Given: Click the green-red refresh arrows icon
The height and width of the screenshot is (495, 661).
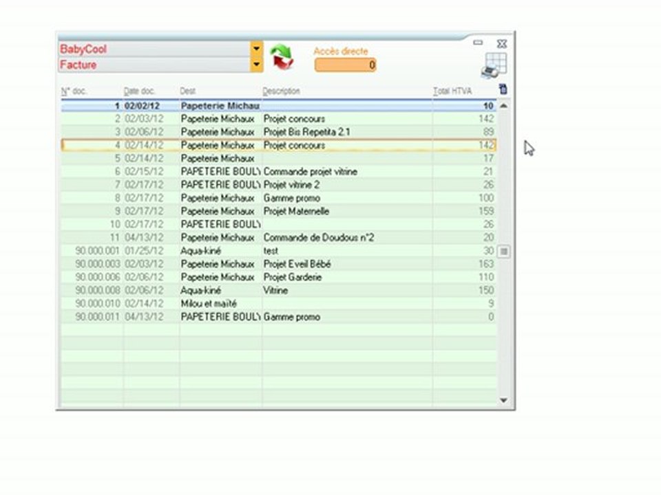Looking at the screenshot, I should (x=282, y=57).
